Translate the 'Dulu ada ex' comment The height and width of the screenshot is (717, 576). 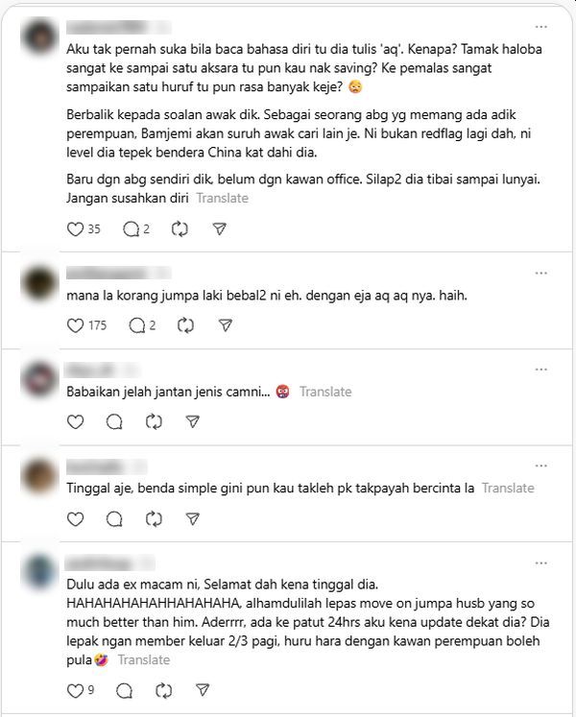point(144,659)
